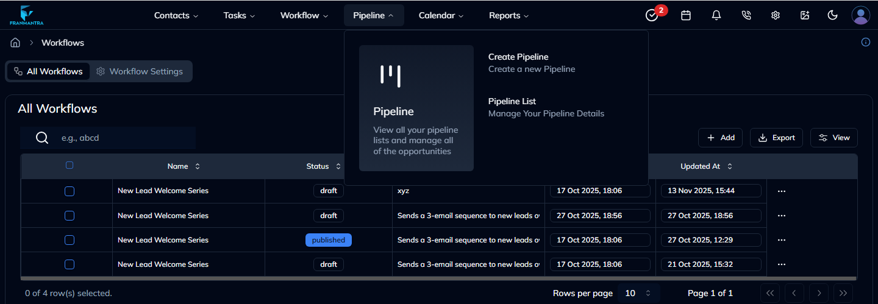Screen dimensions: 878x304
Task: Open row actions for workflow updated 27 Oct 2025, 12:29
Action: [x=782, y=240]
